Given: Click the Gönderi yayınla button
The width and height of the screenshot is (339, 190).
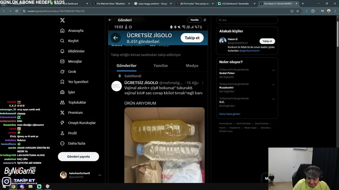Looking at the screenshot, I should coord(78,156).
